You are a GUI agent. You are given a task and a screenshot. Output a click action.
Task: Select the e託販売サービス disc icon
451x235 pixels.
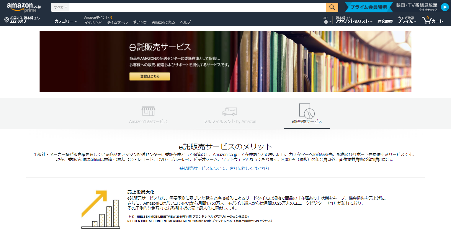(x=307, y=111)
